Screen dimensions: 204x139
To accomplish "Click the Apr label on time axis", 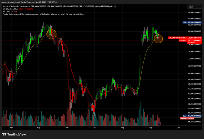I will [x=11, y=128].
